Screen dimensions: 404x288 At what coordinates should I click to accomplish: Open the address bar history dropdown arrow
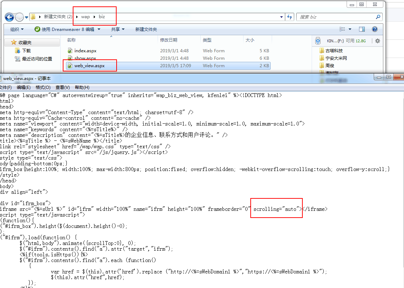[281, 17]
